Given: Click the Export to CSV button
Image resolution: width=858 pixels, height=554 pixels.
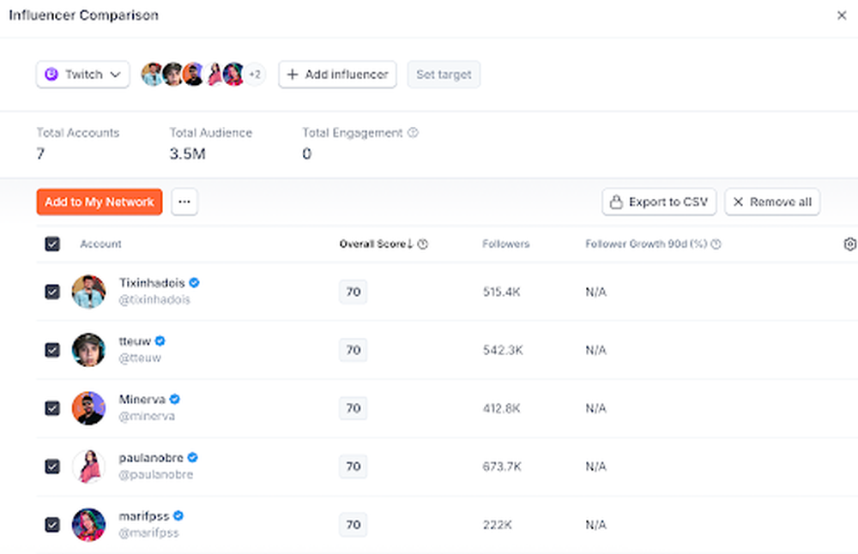Looking at the screenshot, I should point(659,202).
